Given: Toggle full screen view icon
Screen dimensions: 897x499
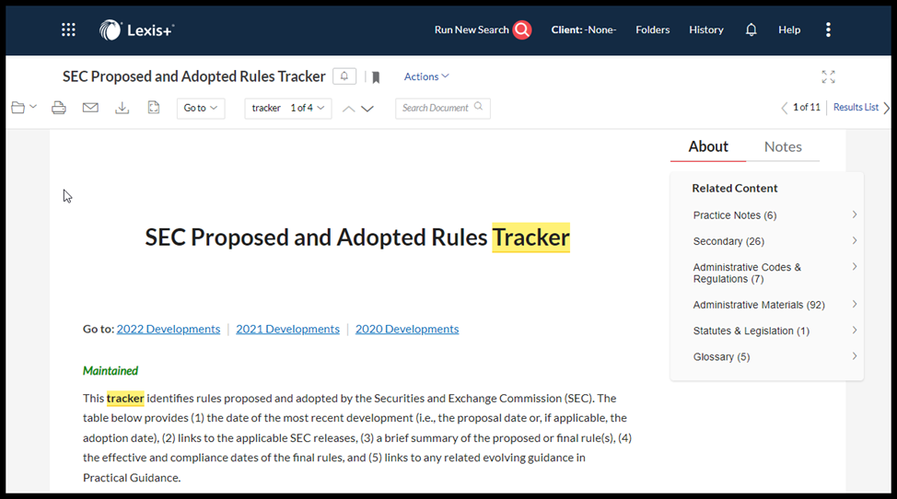Looking at the screenshot, I should point(828,76).
